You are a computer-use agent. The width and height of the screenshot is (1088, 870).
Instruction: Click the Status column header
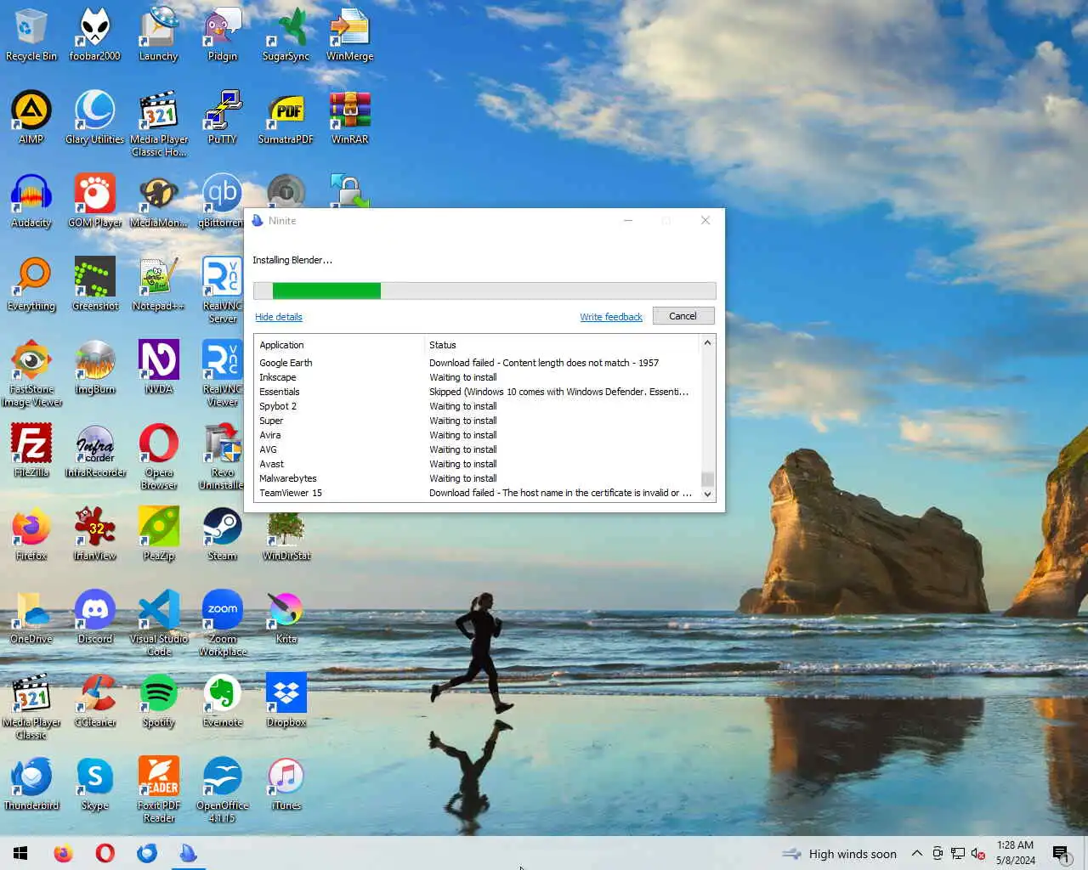[x=561, y=345]
